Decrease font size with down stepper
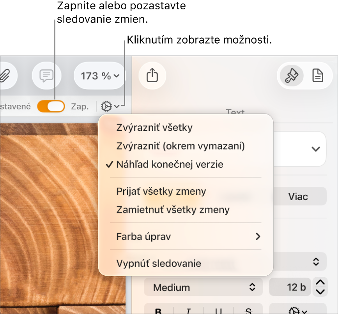Screen dimensions: 338x315 pyautogui.click(x=320, y=292)
